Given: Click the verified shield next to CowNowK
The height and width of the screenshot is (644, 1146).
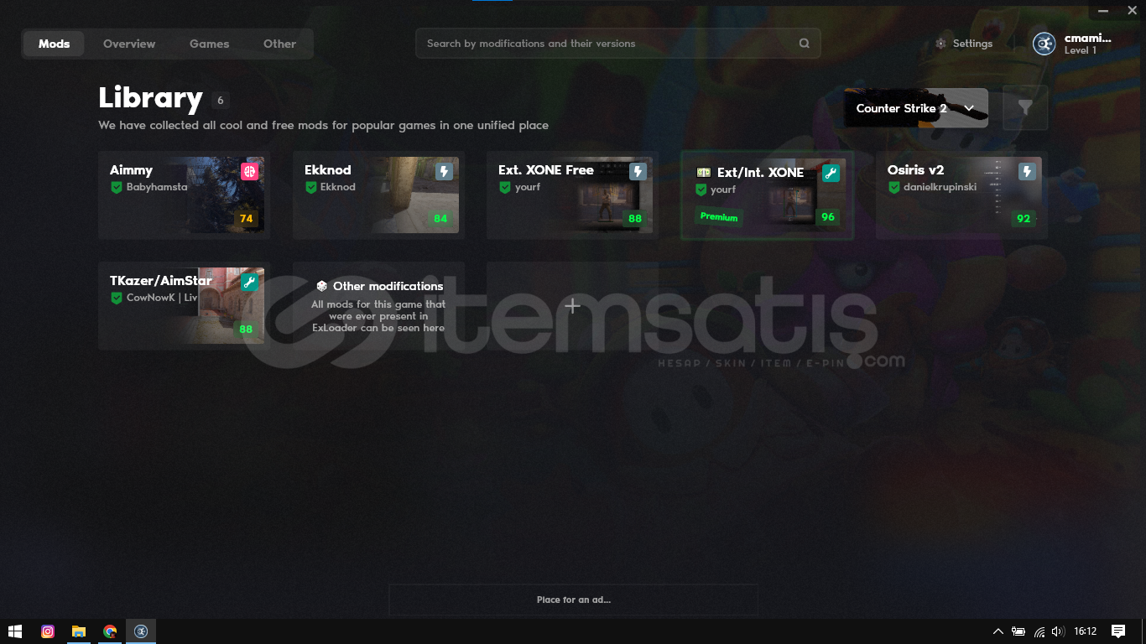Looking at the screenshot, I should point(117,298).
